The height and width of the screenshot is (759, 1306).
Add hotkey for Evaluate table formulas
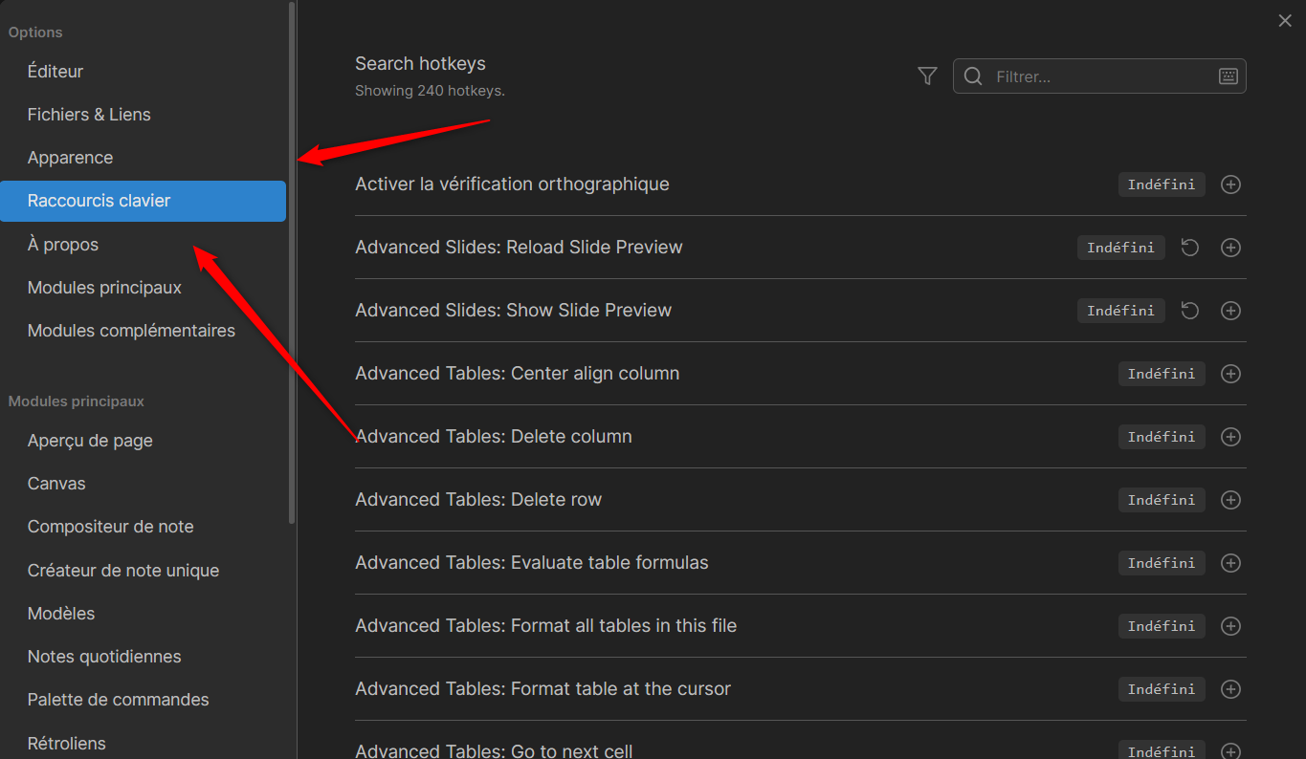[x=1231, y=563]
